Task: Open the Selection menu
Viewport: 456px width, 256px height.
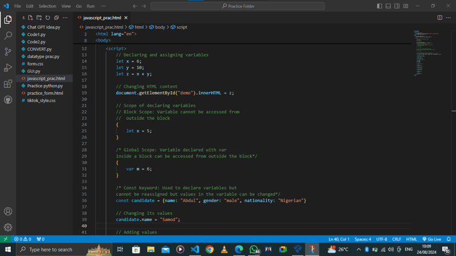Action: tap(47, 6)
